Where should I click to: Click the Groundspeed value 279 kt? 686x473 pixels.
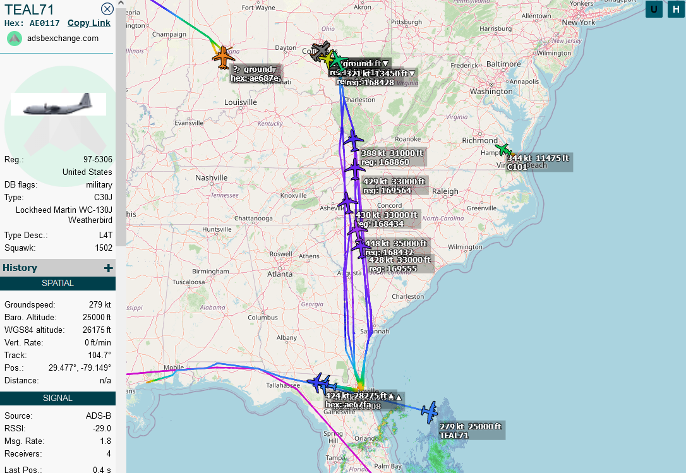pyautogui.click(x=100, y=304)
